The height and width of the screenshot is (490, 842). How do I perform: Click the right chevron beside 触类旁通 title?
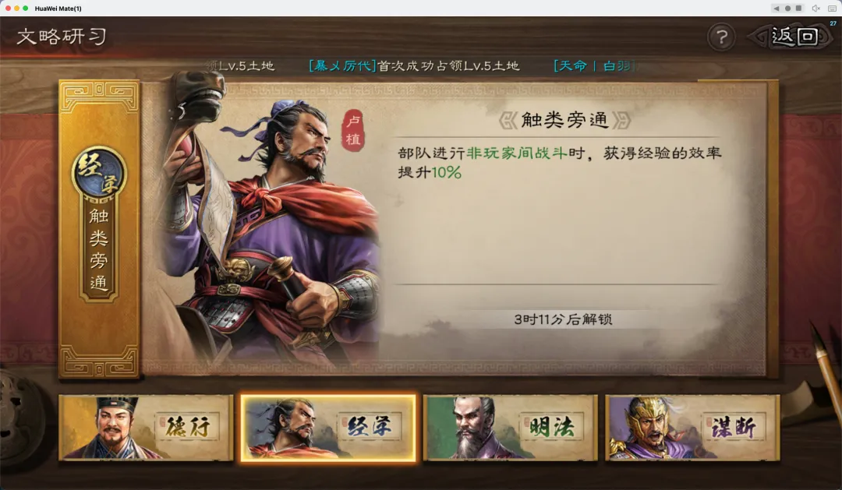pos(621,120)
